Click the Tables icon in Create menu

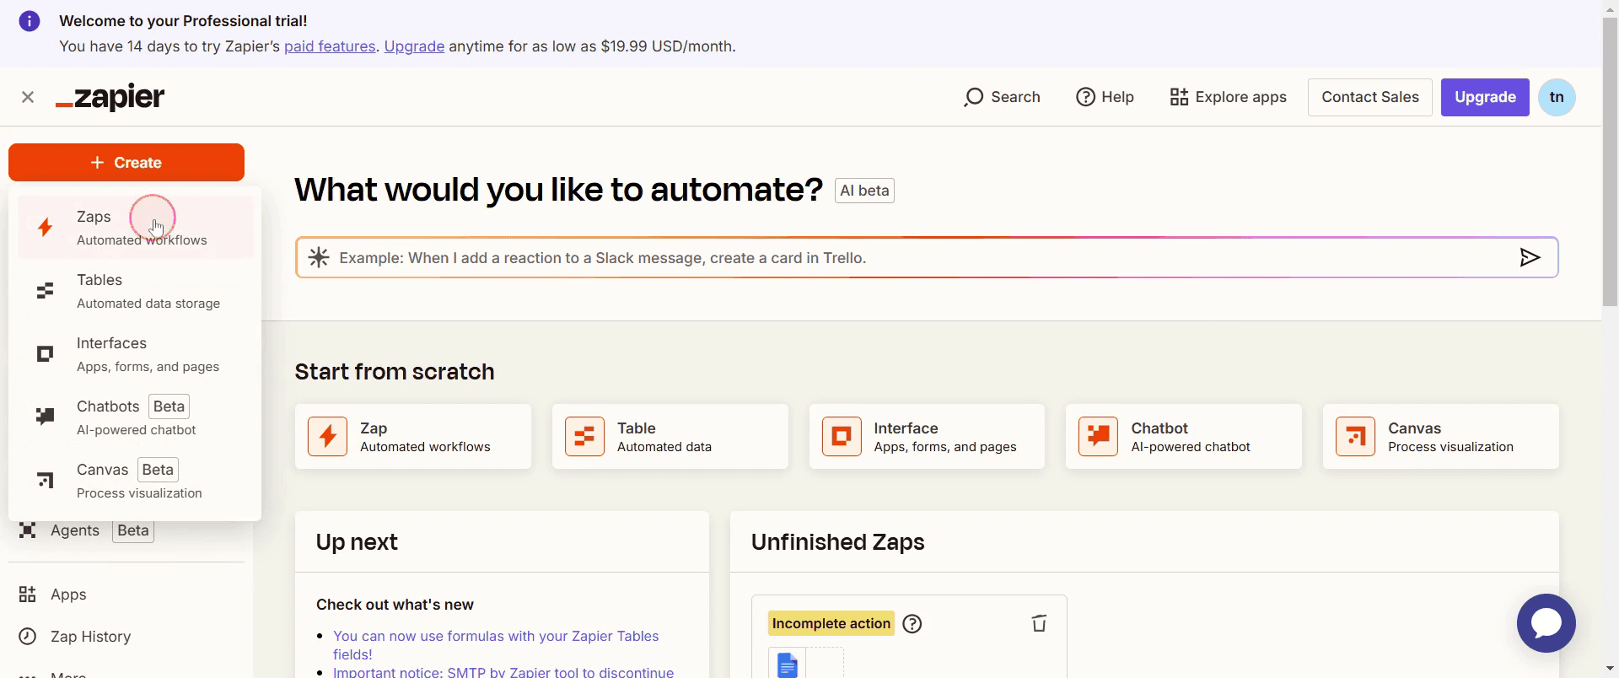(46, 291)
